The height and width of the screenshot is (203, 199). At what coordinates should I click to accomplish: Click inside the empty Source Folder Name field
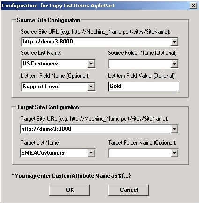[140, 64]
